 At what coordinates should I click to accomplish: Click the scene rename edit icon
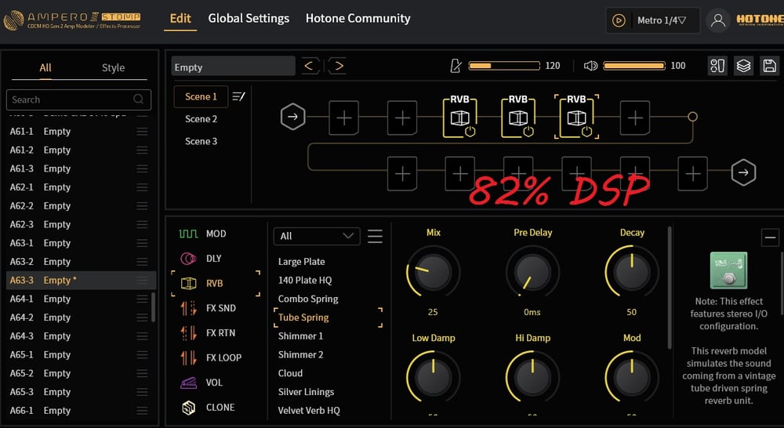pyautogui.click(x=238, y=96)
